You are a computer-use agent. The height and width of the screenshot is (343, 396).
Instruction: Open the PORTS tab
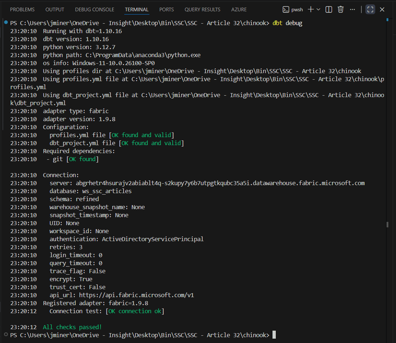click(166, 9)
